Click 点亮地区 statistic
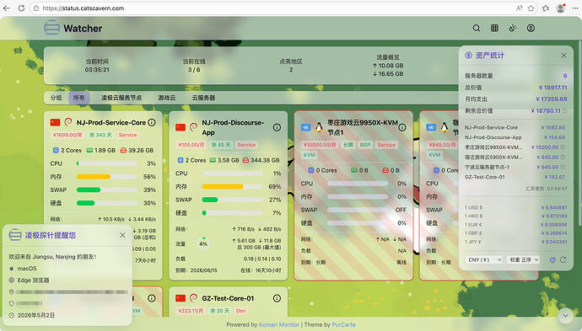 pos(291,66)
